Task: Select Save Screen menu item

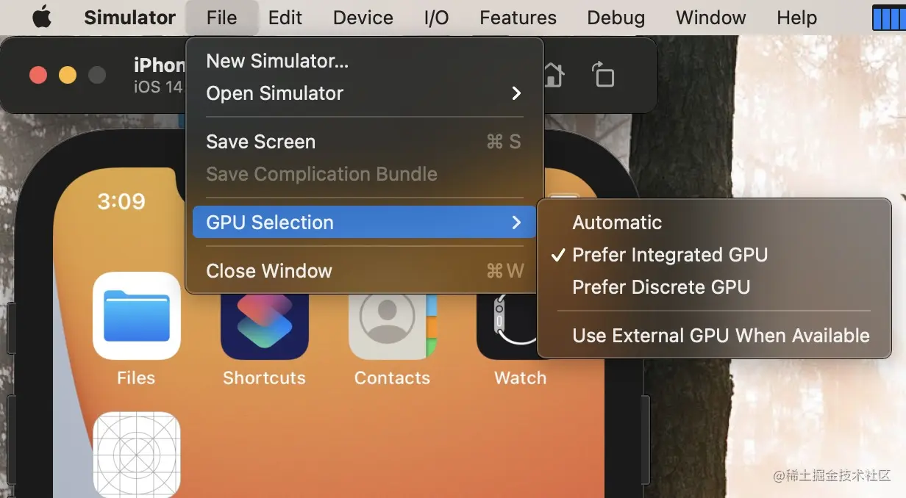Action: click(x=365, y=142)
